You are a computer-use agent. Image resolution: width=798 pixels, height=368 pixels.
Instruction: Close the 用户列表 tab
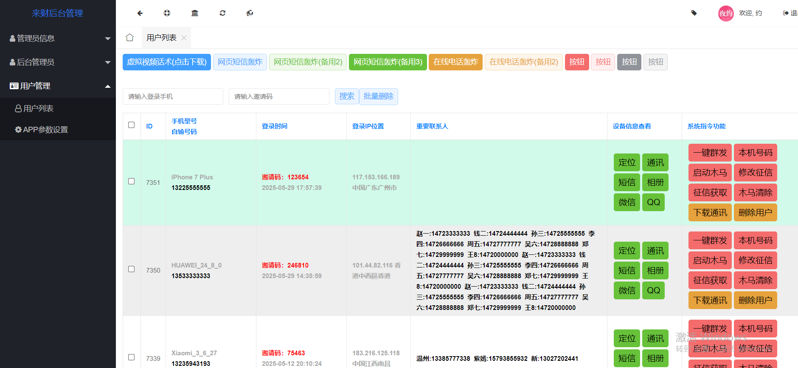[x=184, y=38]
